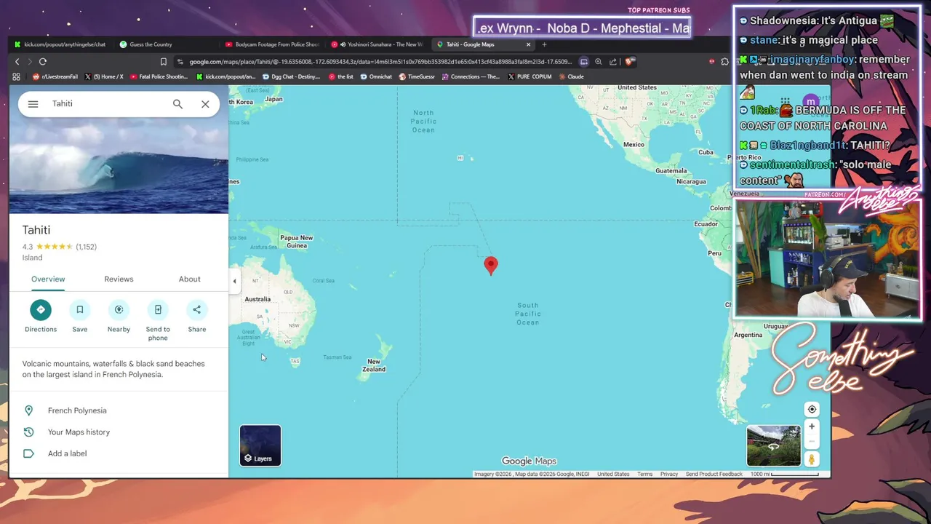The height and width of the screenshot is (524, 931).
Task: Open Your Maps history
Action: (119, 432)
